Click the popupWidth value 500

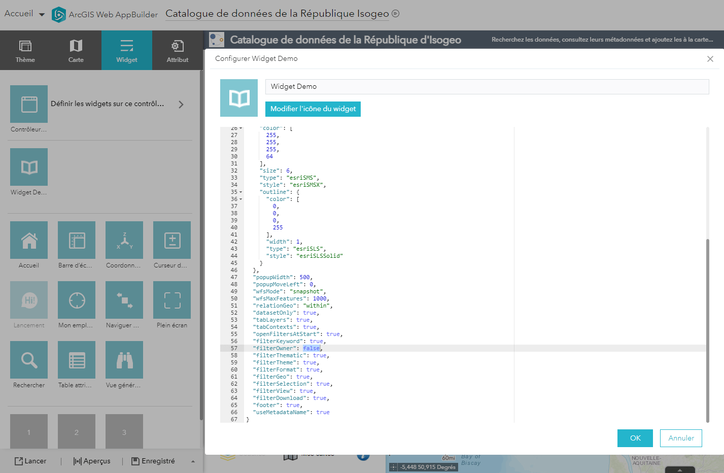[304, 277]
